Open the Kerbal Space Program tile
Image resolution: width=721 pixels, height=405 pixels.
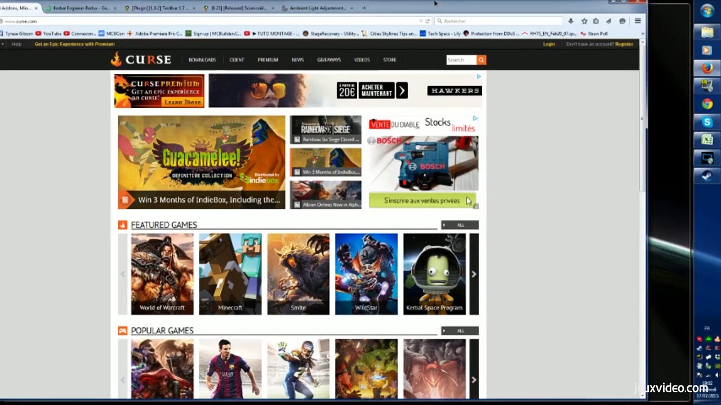coord(434,274)
